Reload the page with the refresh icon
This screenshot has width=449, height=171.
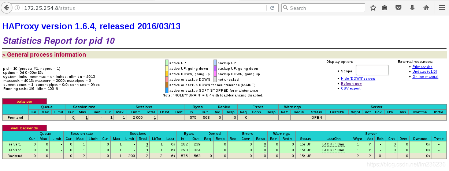pos(272,8)
